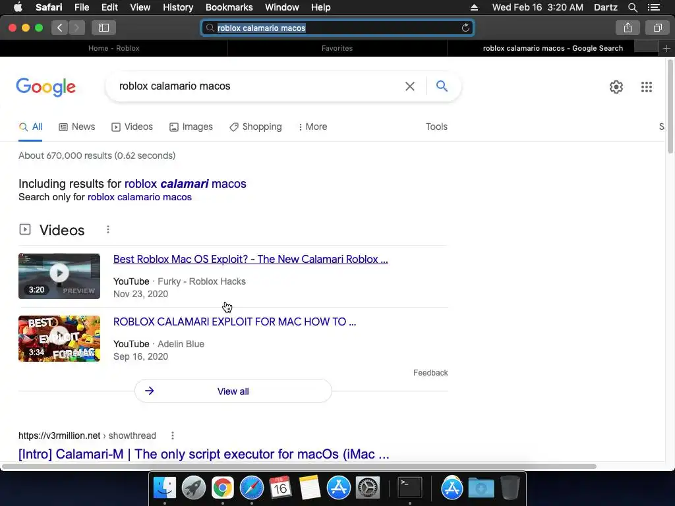Open the Share button in the toolbar
The image size is (675, 506).
pos(628,28)
